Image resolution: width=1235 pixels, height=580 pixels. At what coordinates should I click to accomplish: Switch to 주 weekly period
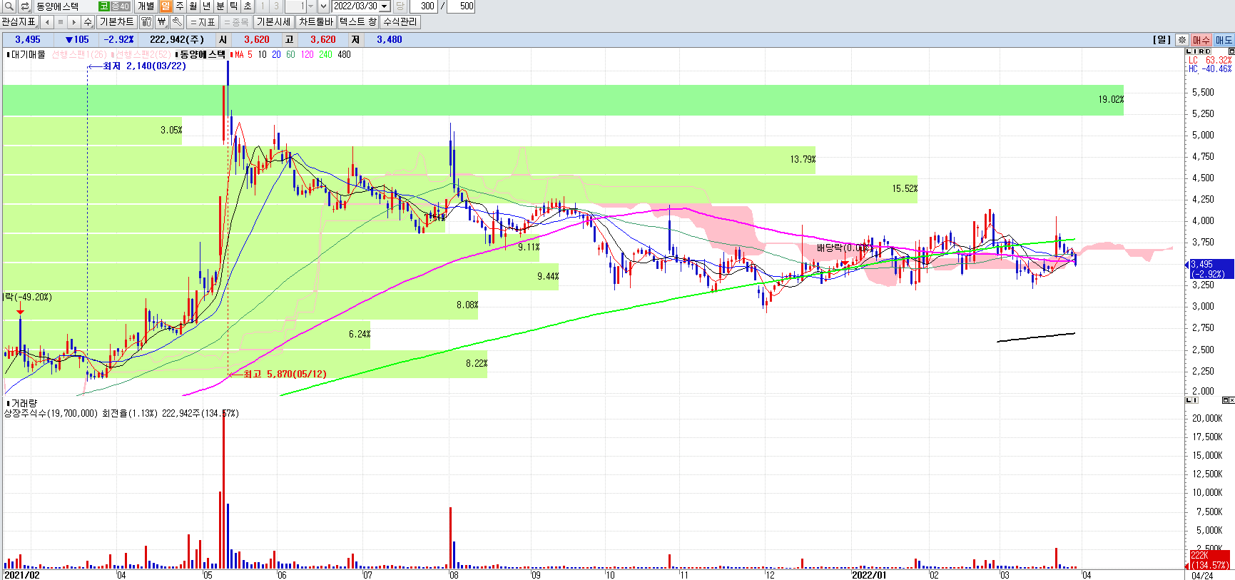179,6
